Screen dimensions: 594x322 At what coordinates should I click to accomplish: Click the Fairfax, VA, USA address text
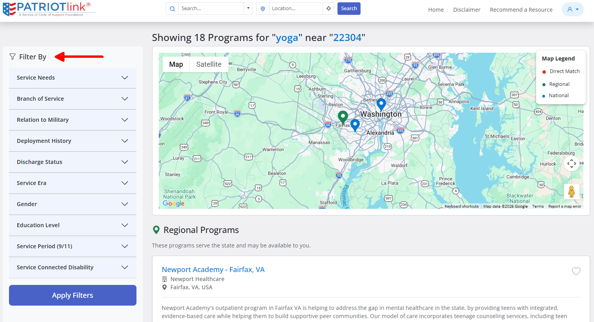(x=191, y=287)
